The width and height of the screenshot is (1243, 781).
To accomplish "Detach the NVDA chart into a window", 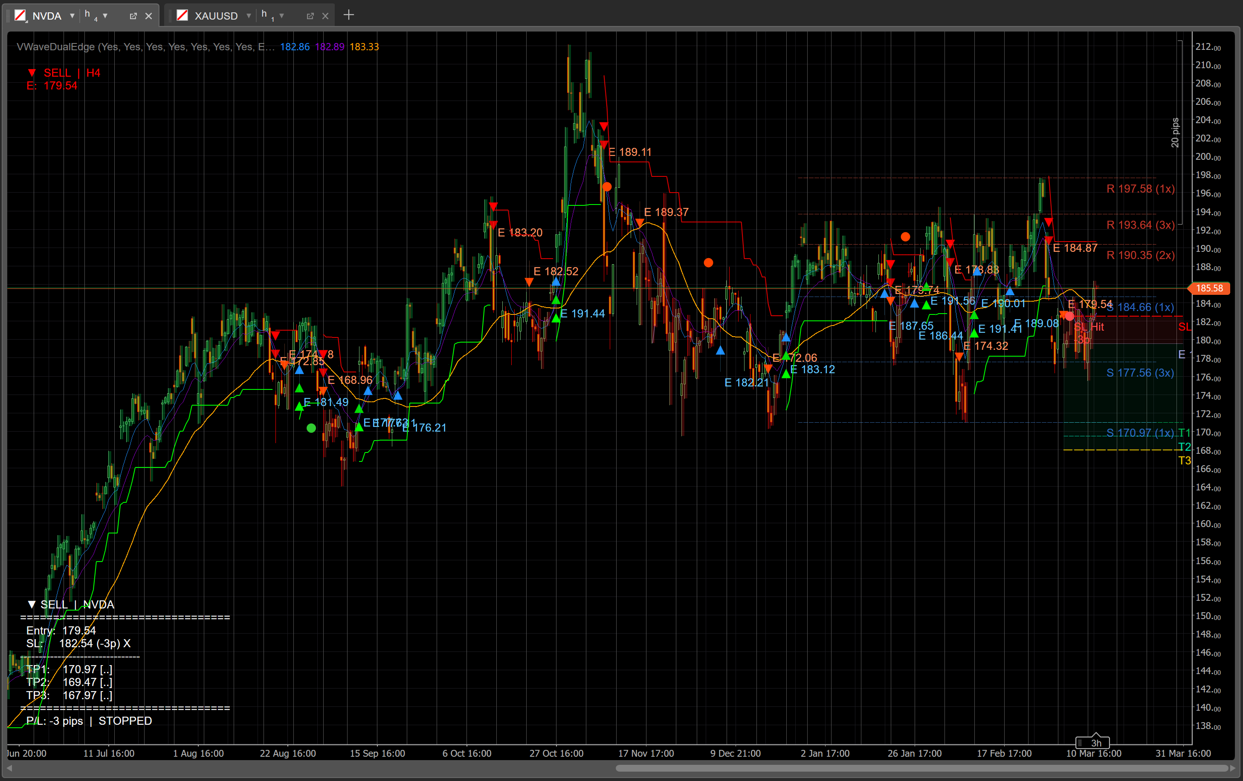I will coord(133,16).
